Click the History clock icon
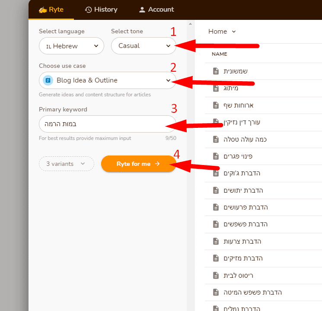Image resolution: width=322 pixels, height=311 pixels. coord(88,10)
